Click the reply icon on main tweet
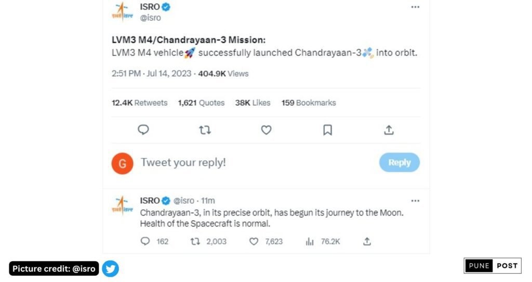 tap(143, 130)
